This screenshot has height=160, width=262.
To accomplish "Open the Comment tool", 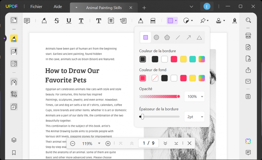I will point(27,21).
